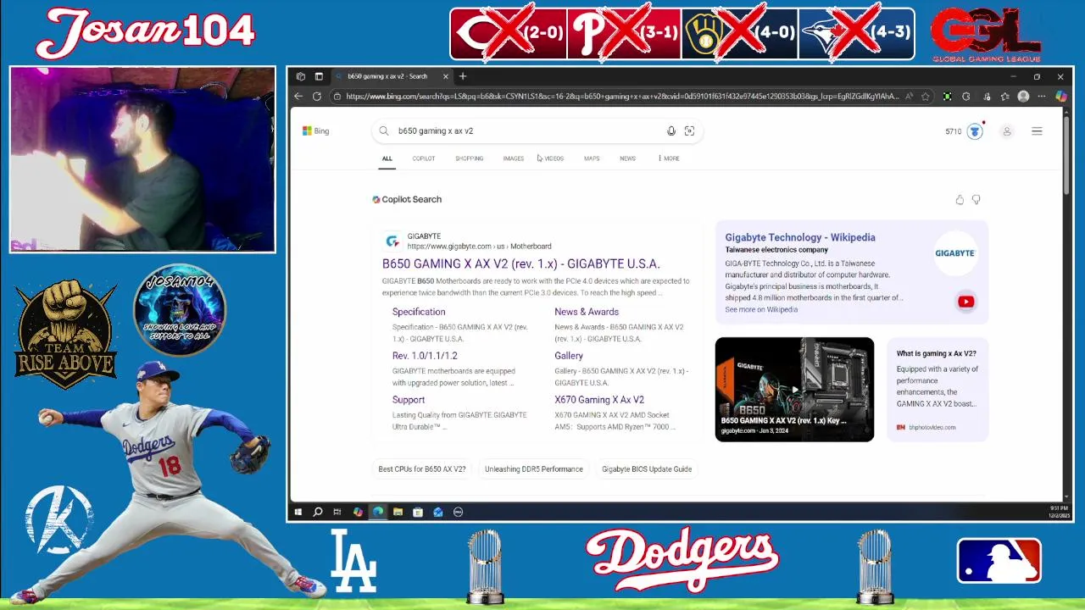Open Microsoft Store from the taskbar

(x=418, y=512)
